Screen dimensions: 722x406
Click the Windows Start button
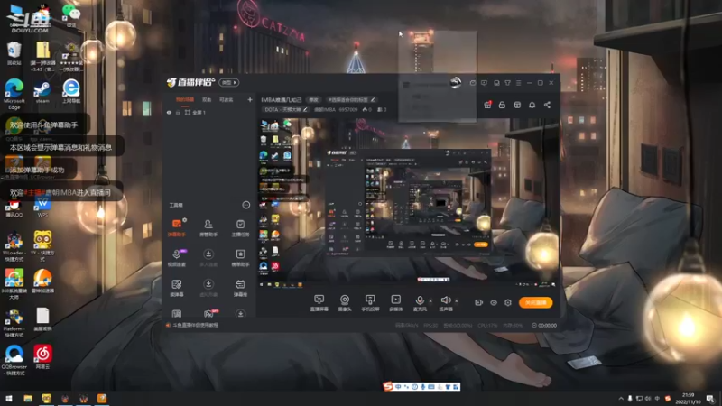(x=8, y=398)
